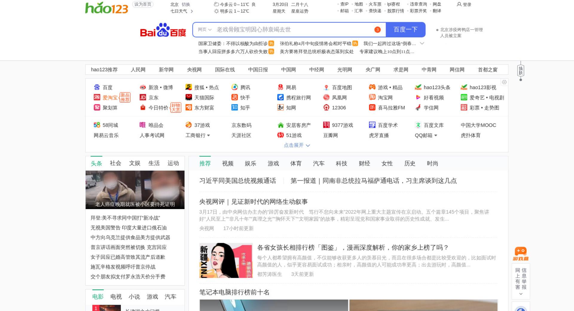Open 七日天气 forecast arrow
The height and width of the screenshot is (311, 574).
(x=192, y=11)
